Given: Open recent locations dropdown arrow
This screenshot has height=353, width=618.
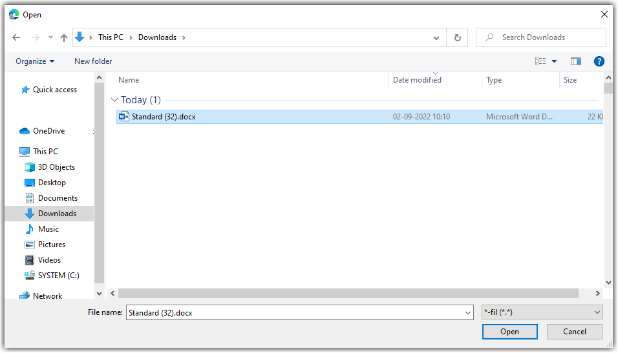Looking at the screenshot, I should click(50, 37).
